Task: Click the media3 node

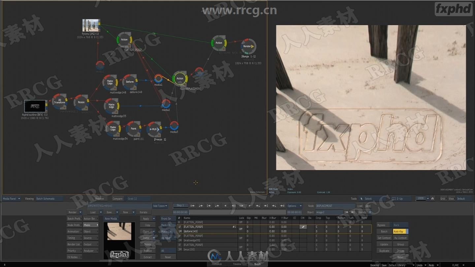Action: click(x=174, y=126)
